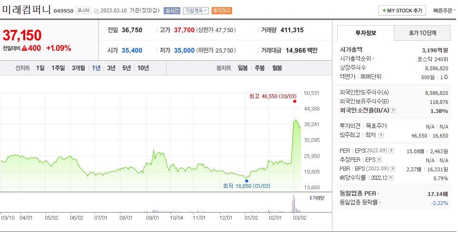
Task: Select the 1주일 line chart period
Action: (58, 68)
